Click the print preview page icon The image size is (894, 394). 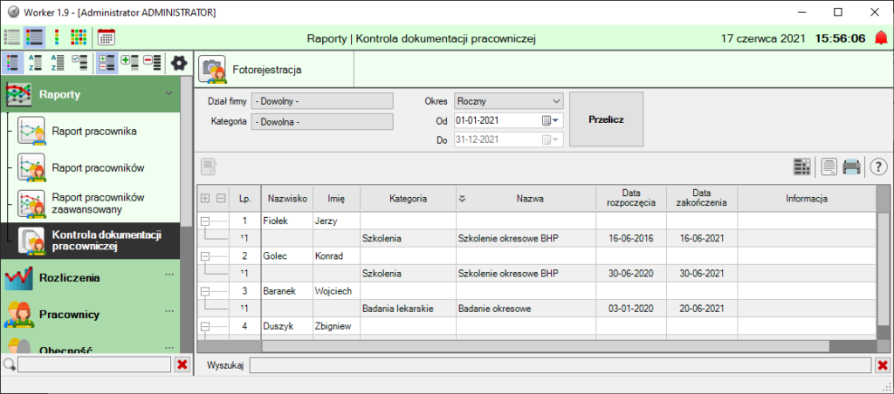[829, 166]
